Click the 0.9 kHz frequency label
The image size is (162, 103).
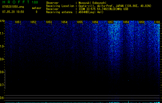click(x=2, y=59)
